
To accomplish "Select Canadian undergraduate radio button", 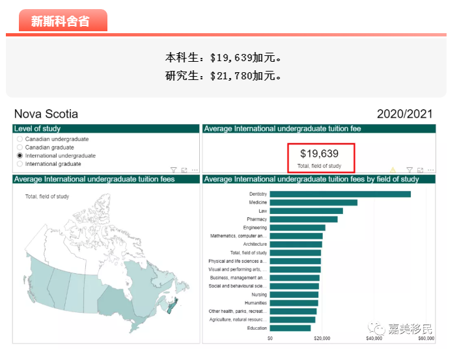I will tap(20, 139).
